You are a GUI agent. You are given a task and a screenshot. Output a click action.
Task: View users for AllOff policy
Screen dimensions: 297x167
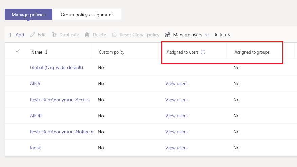click(x=177, y=116)
